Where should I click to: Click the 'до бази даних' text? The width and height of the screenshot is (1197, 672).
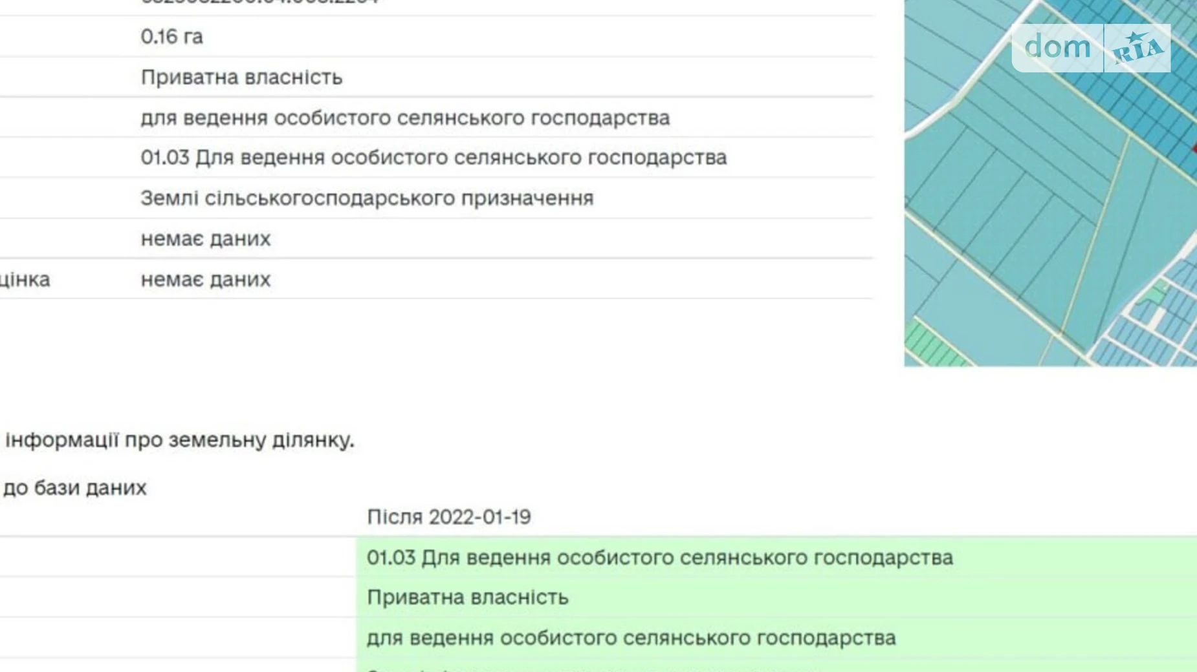click(74, 488)
